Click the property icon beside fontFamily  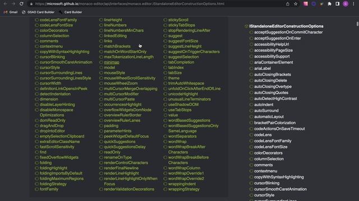36,189
